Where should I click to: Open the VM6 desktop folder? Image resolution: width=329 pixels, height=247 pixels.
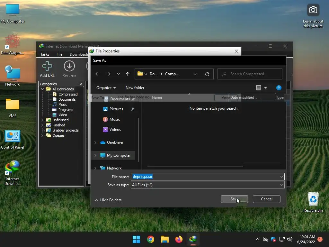(x=13, y=108)
